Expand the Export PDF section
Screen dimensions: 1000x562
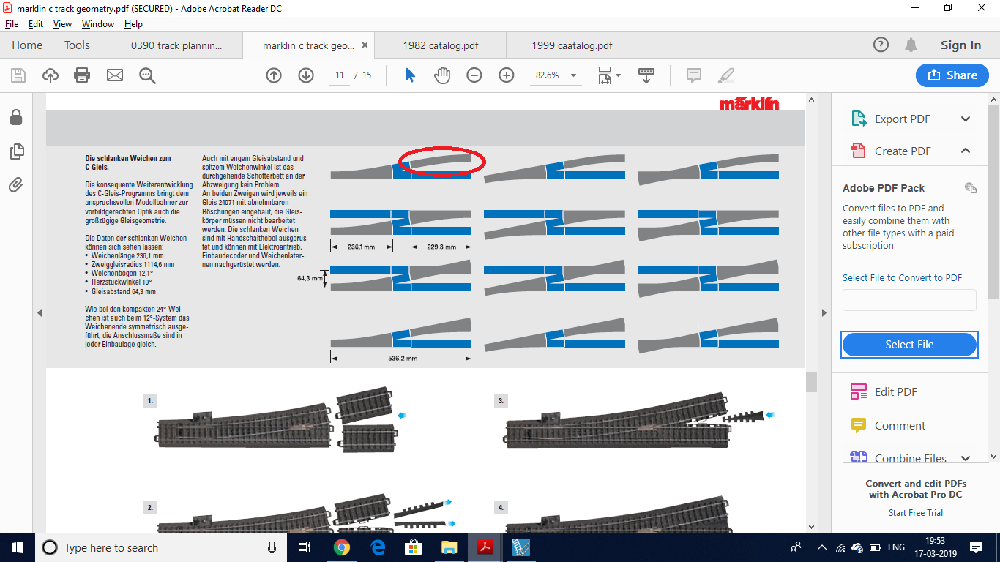pos(966,119)
